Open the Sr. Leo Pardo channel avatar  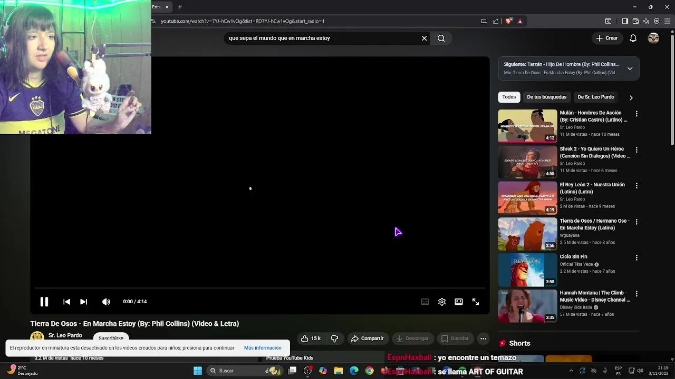pos(37,337)
